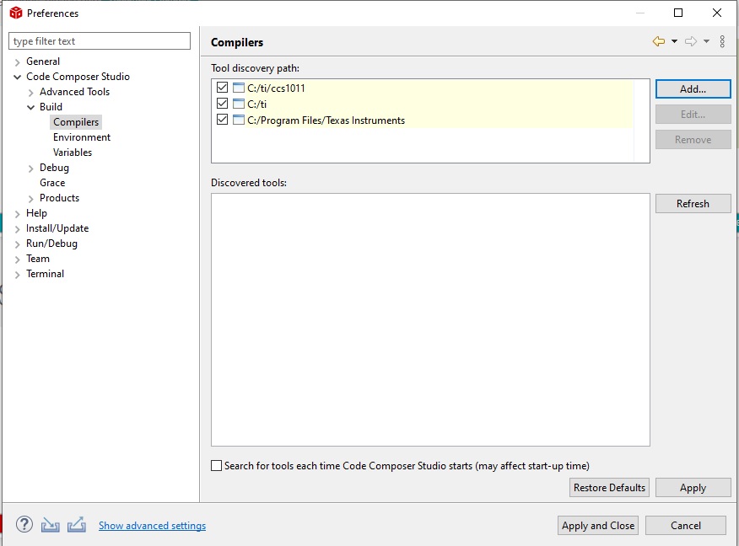Click the import preferences icon
This screenshot has height=546, width=739.
(51, 525)
